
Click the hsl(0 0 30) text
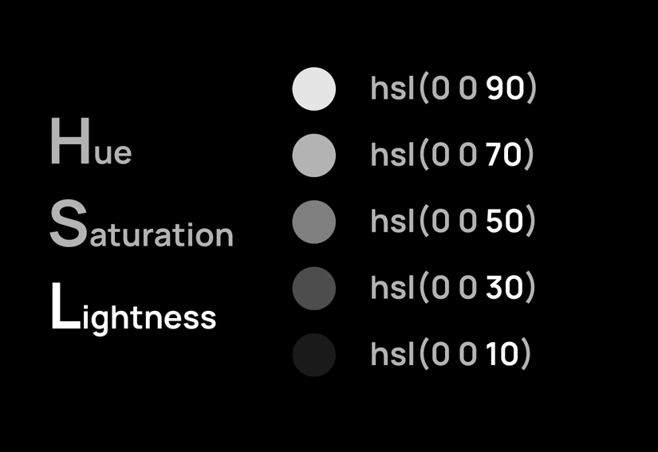pos(452,288)
